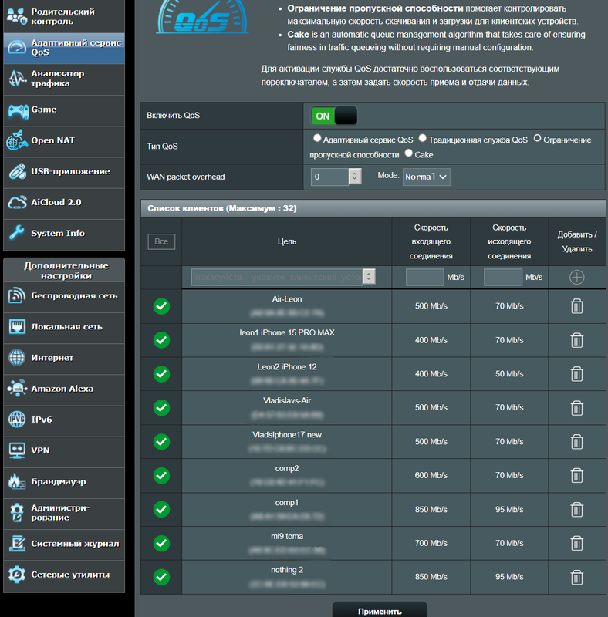The width and height of the screenshot is (608, 617).
Task: Click the upload speed limit input field
Action: 503,277
